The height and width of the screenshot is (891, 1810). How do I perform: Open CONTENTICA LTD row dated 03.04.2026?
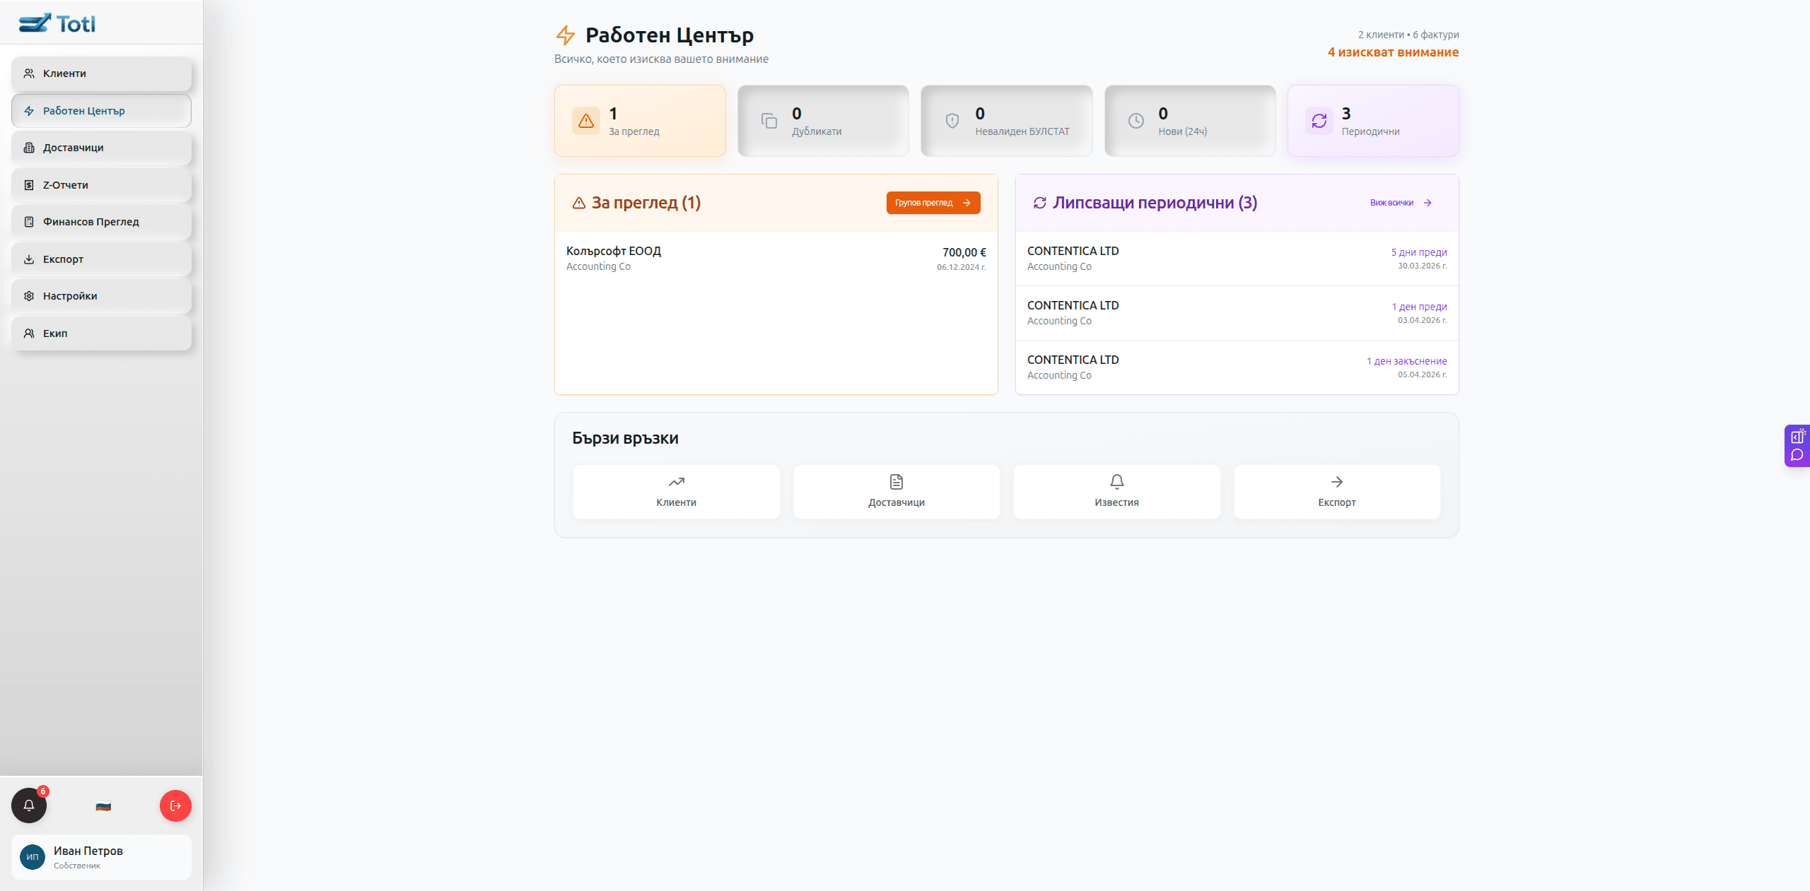[1237, 313]
